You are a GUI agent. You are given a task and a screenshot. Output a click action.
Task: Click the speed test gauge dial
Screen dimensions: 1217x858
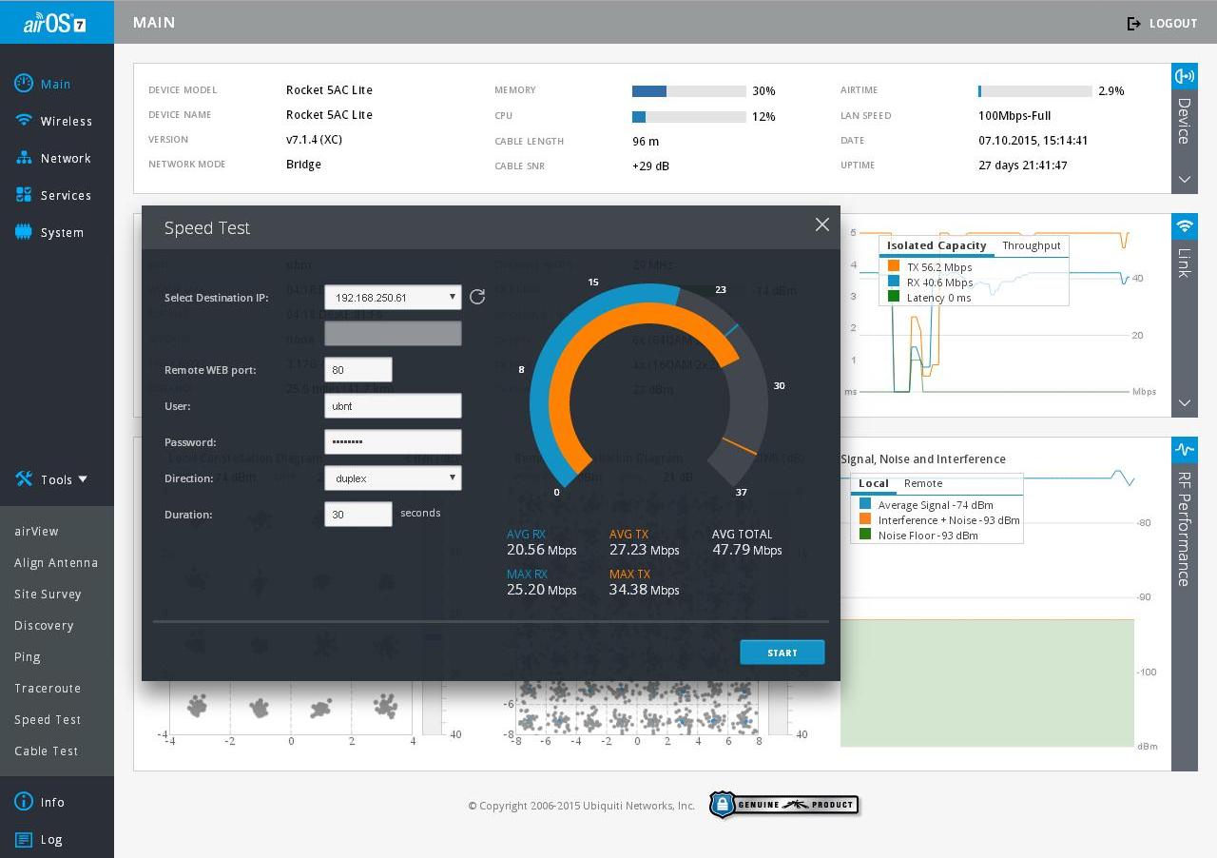pos(648,388)
